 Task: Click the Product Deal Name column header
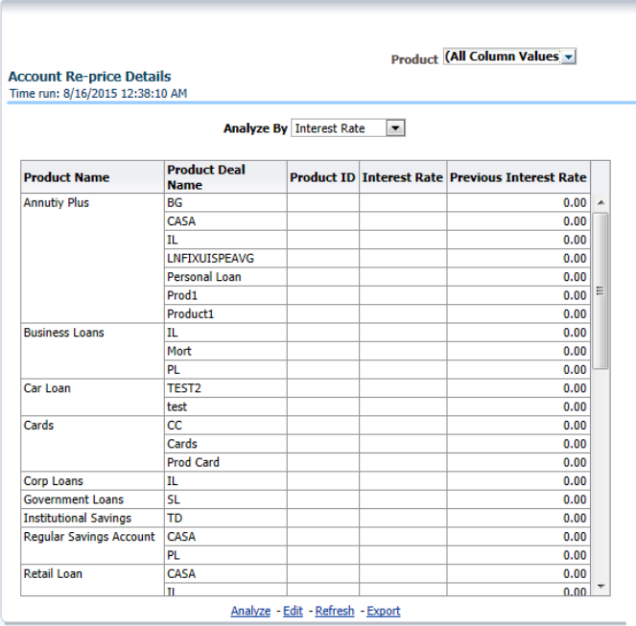[x=225, y=177]
